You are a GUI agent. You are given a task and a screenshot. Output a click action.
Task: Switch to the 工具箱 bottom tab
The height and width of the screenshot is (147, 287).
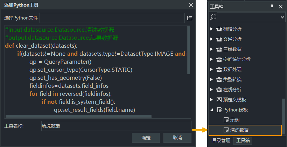(243, 140)
